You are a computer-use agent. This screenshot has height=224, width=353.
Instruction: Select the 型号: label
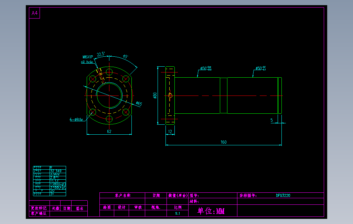click(x=194, y=195)
